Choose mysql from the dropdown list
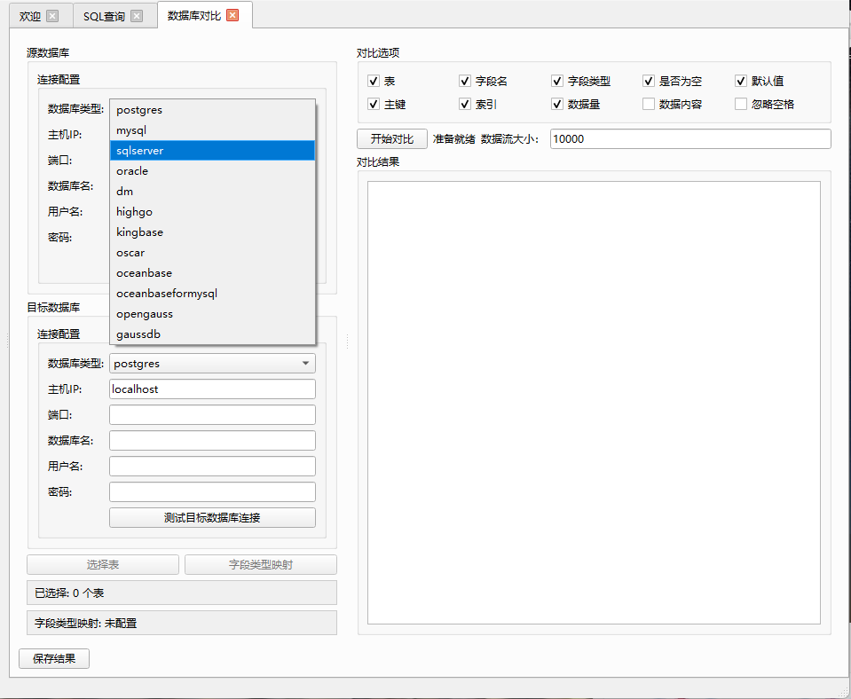The width and height of the screenshot is (851, 699). coord(212,130)
